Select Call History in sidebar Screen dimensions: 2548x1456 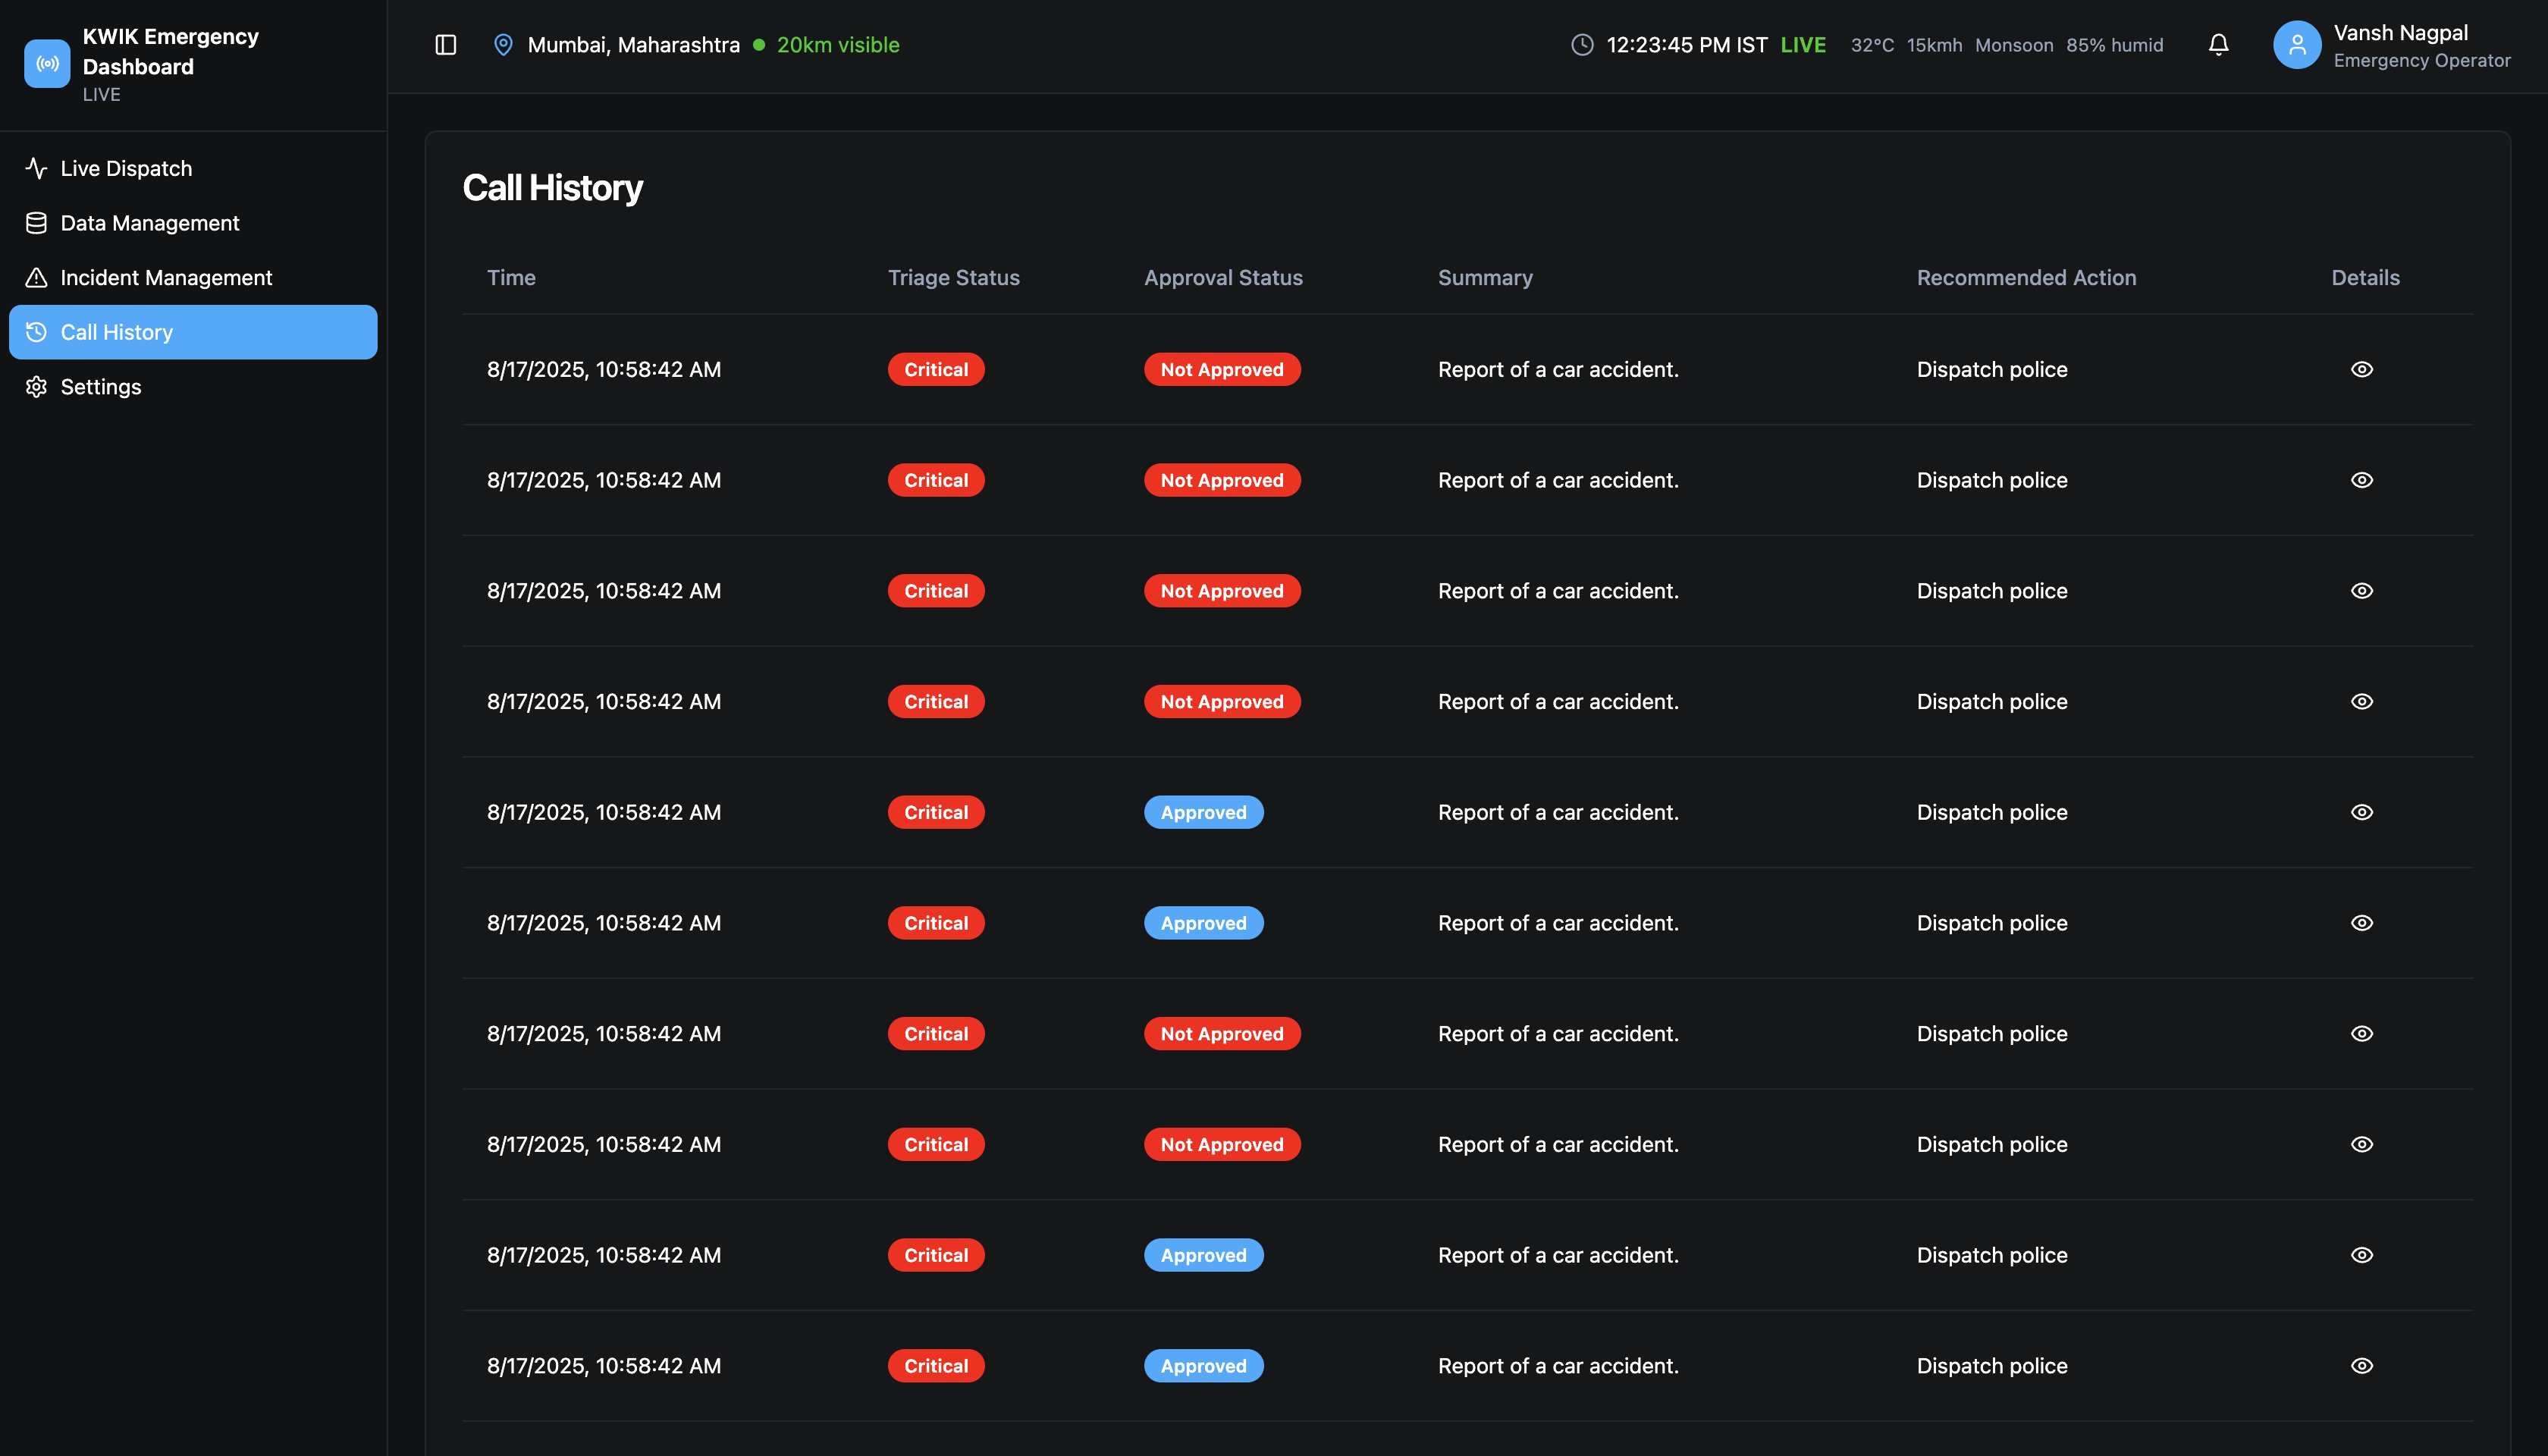point(117,332)
